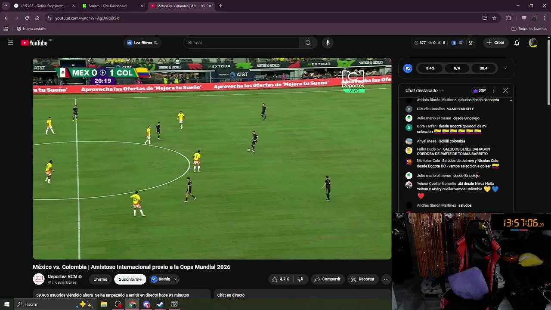Open Deportes RCN channel avatar
551x310 pixels.
[39, 279]
